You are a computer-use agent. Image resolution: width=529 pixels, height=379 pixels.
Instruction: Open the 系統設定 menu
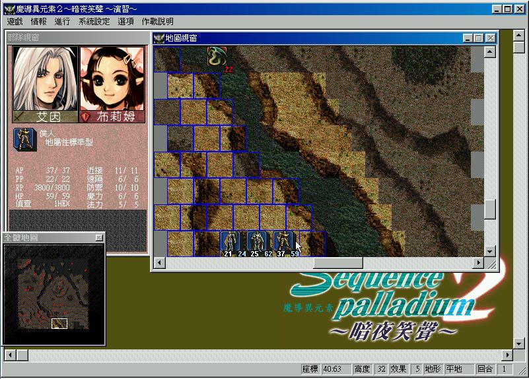[x=94, y=22]
